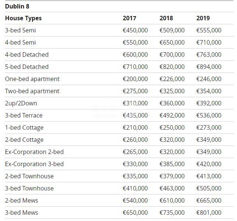Screen dimensions: 237x221
Task: Select the 4-bed Detached 2019 price €763,000
Action: (209, 55)
